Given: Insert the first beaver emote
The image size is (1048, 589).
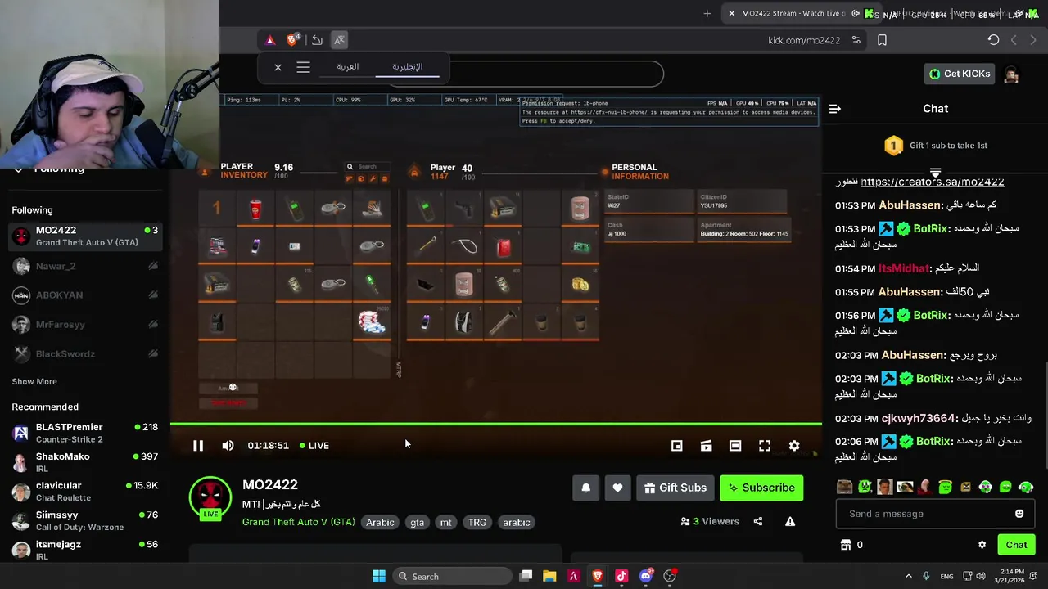Looking at the screenshot, I should 845,487.
